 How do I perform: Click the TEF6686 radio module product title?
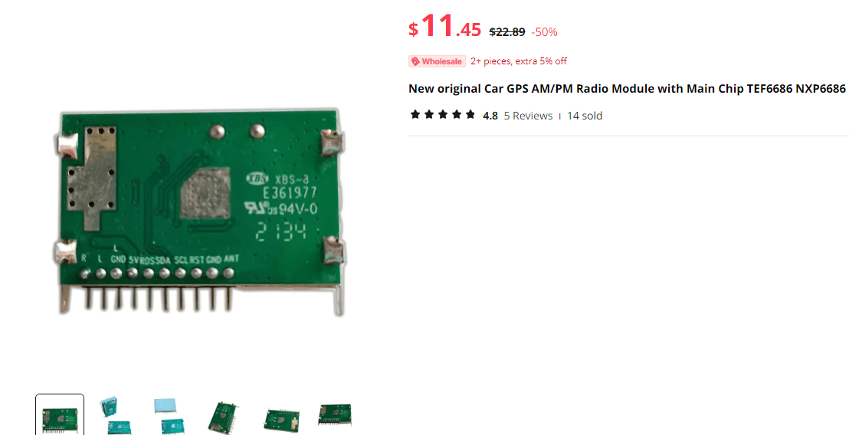[x=627, y=89]
